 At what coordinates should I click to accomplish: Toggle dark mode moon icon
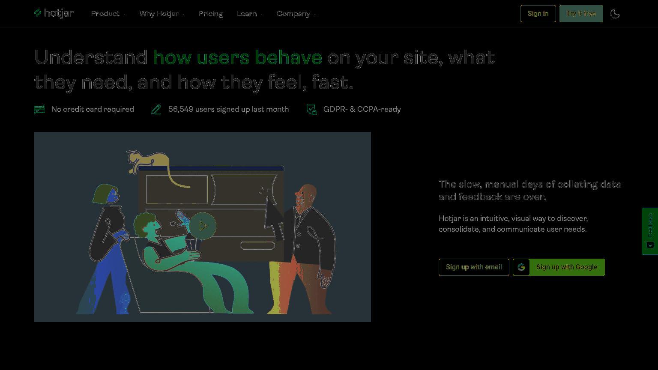pyautogui.click(x=615, y=14)
